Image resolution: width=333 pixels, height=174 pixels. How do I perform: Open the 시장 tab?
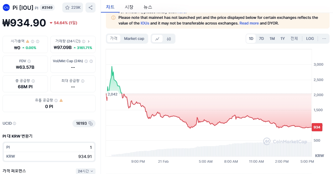[129, 7]
